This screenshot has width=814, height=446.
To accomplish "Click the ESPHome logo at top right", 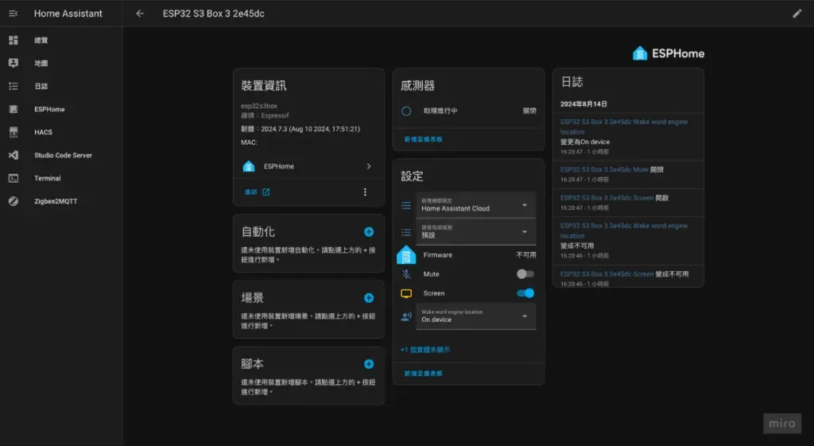I will coord(669,53).
